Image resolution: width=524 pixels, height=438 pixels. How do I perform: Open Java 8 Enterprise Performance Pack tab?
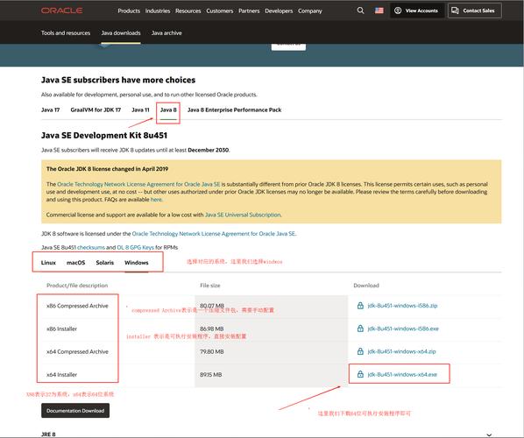click(234, 109)
